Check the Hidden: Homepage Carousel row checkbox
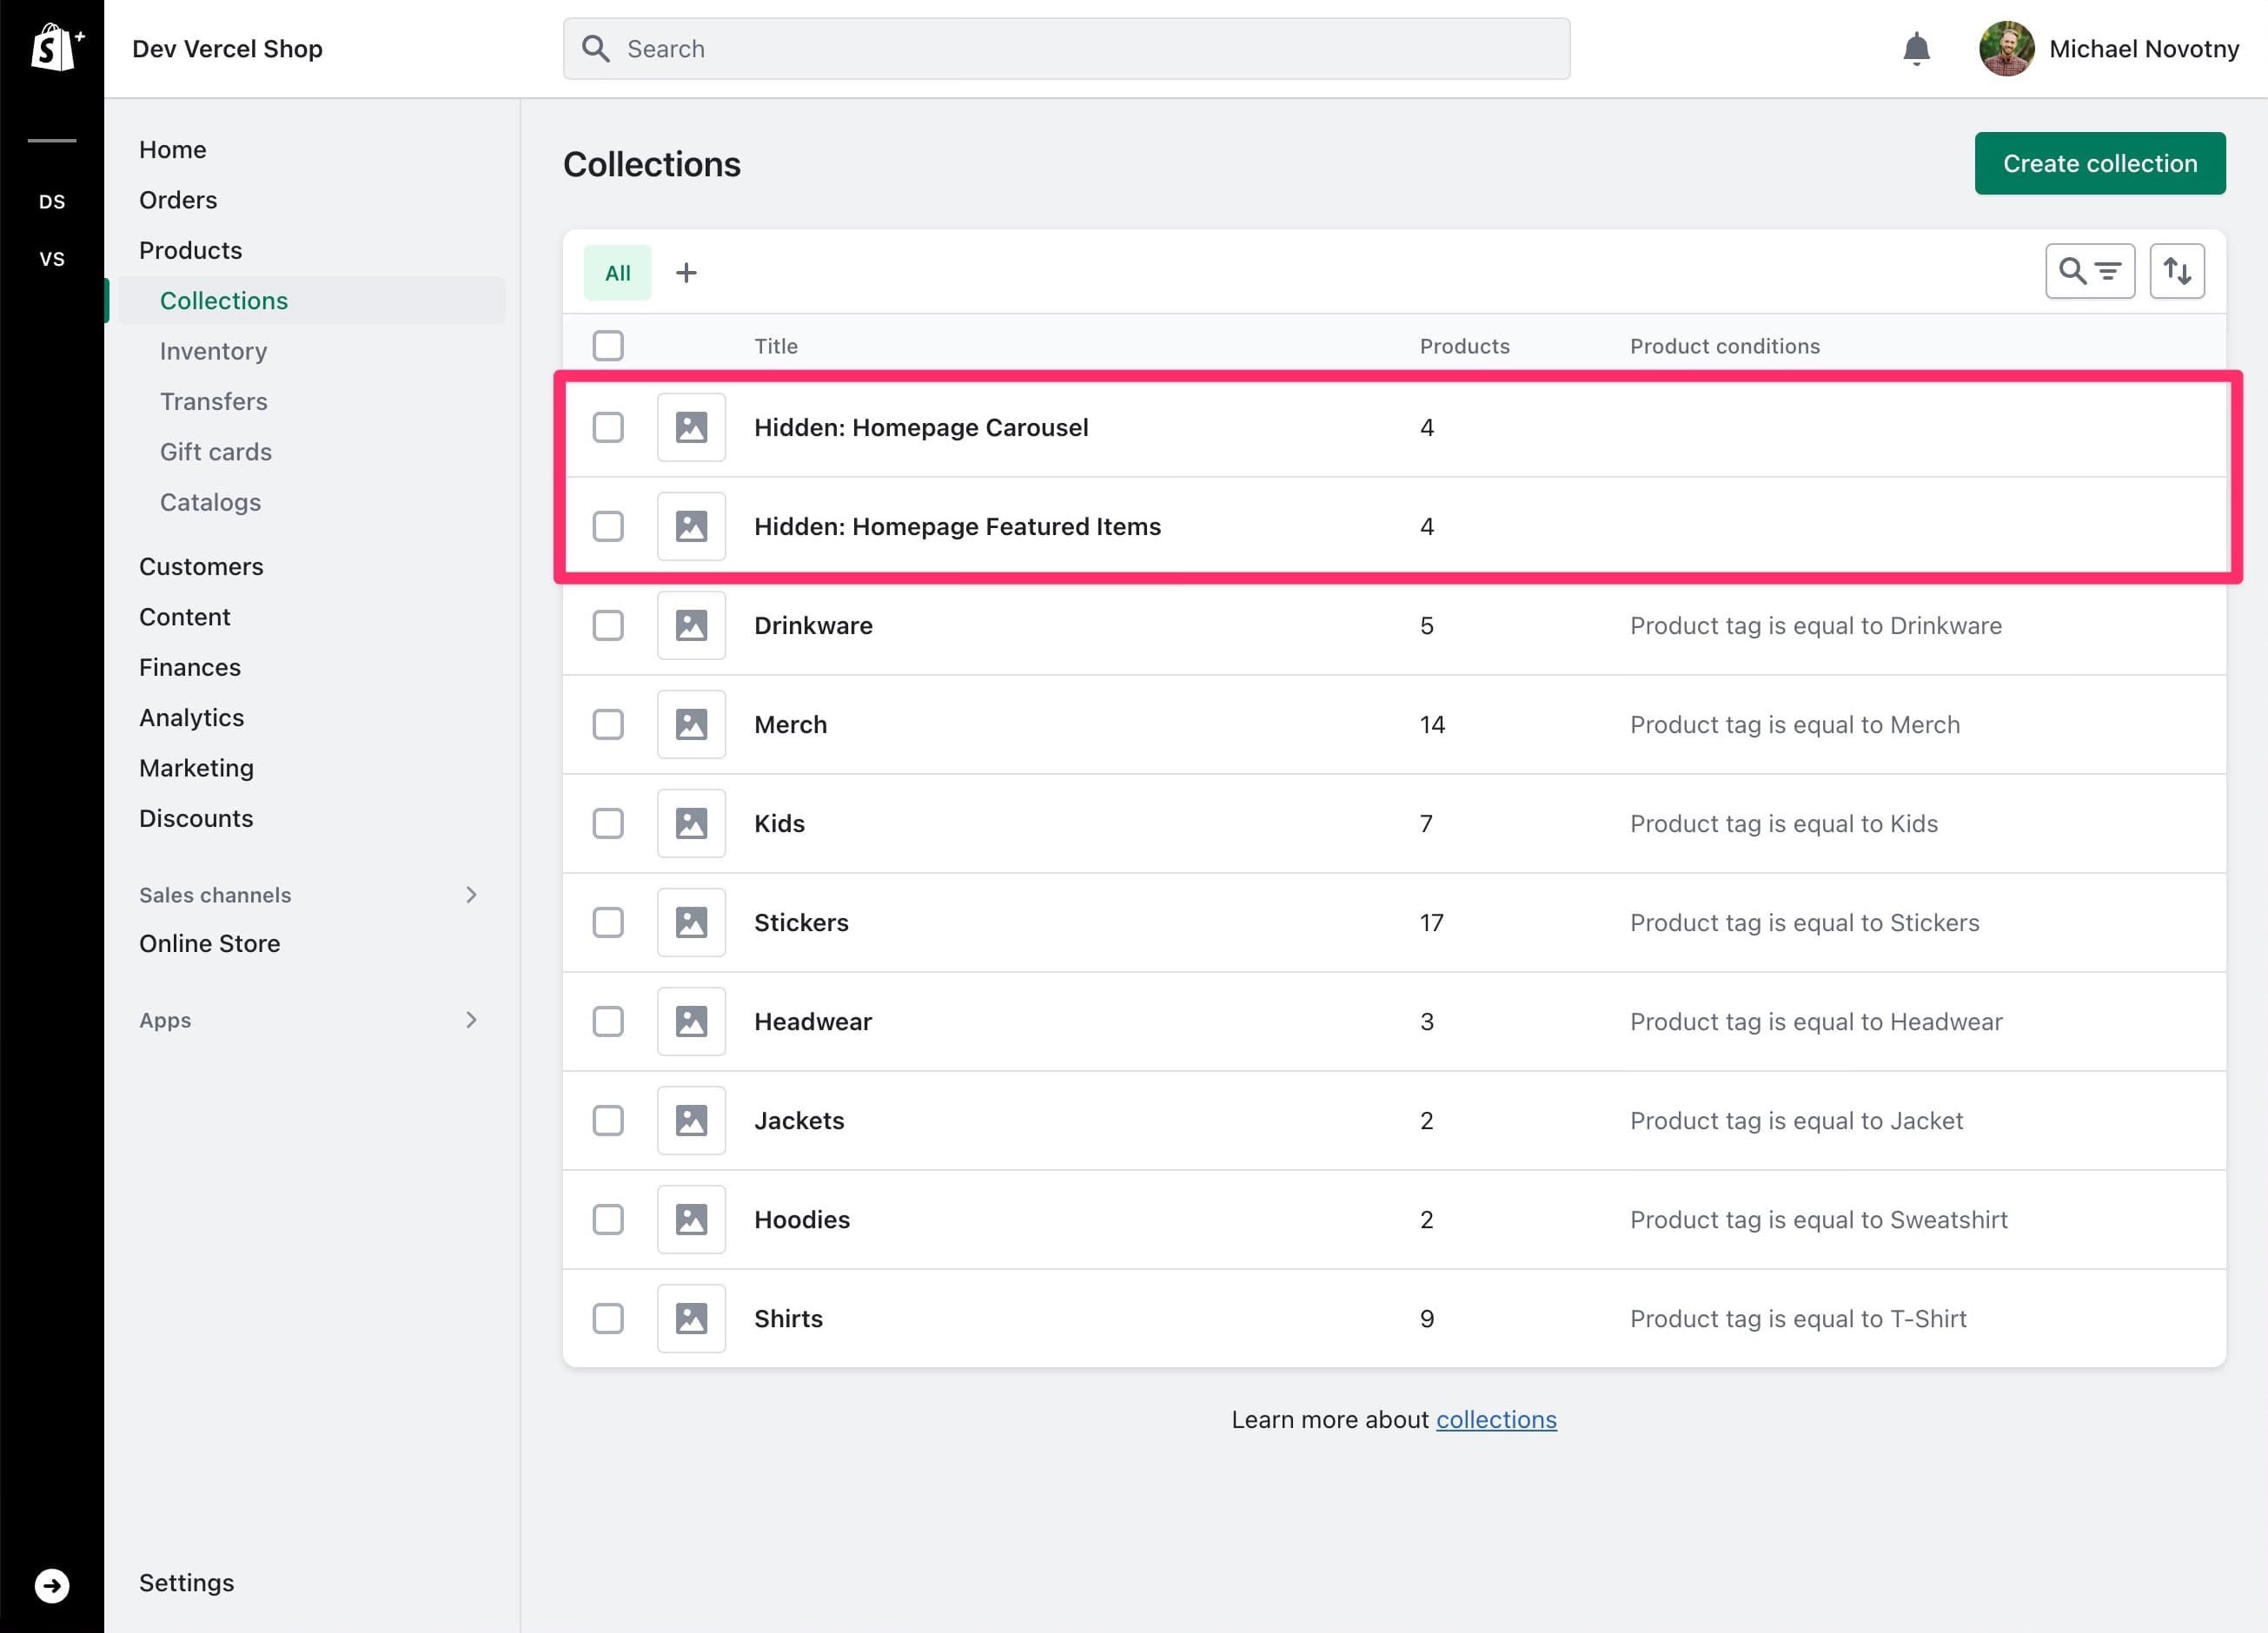 tap(608, 426)
